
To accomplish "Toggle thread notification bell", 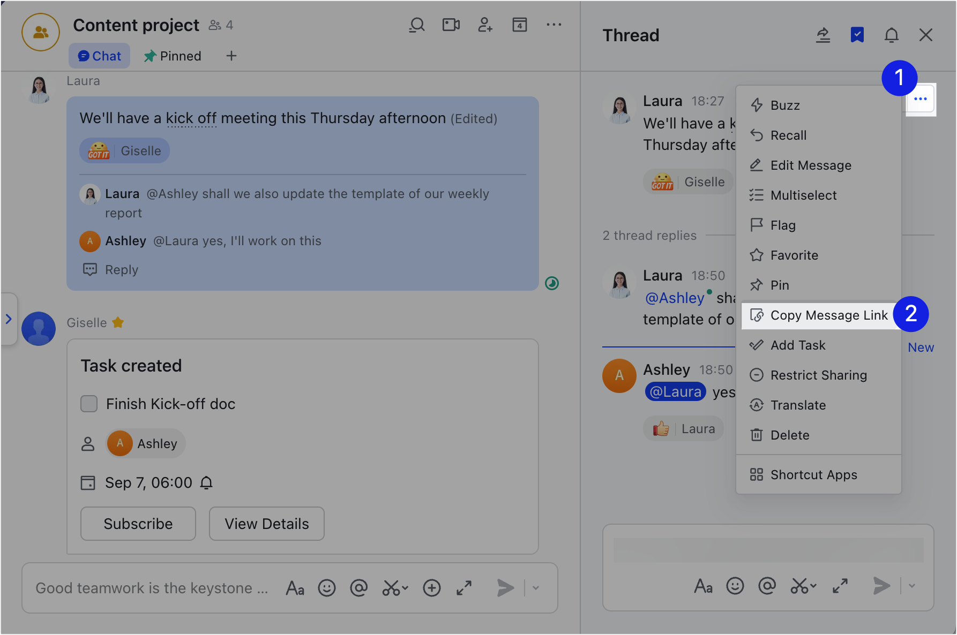I will point(892,35).
